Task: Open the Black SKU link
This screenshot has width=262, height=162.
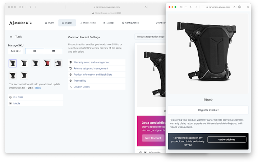Action: 38,88
